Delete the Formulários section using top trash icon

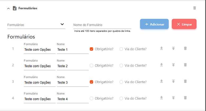click(195, 8)
